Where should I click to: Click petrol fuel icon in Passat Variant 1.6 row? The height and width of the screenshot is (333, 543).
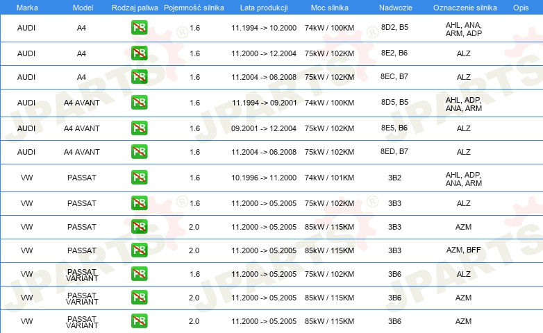[139, 273]
